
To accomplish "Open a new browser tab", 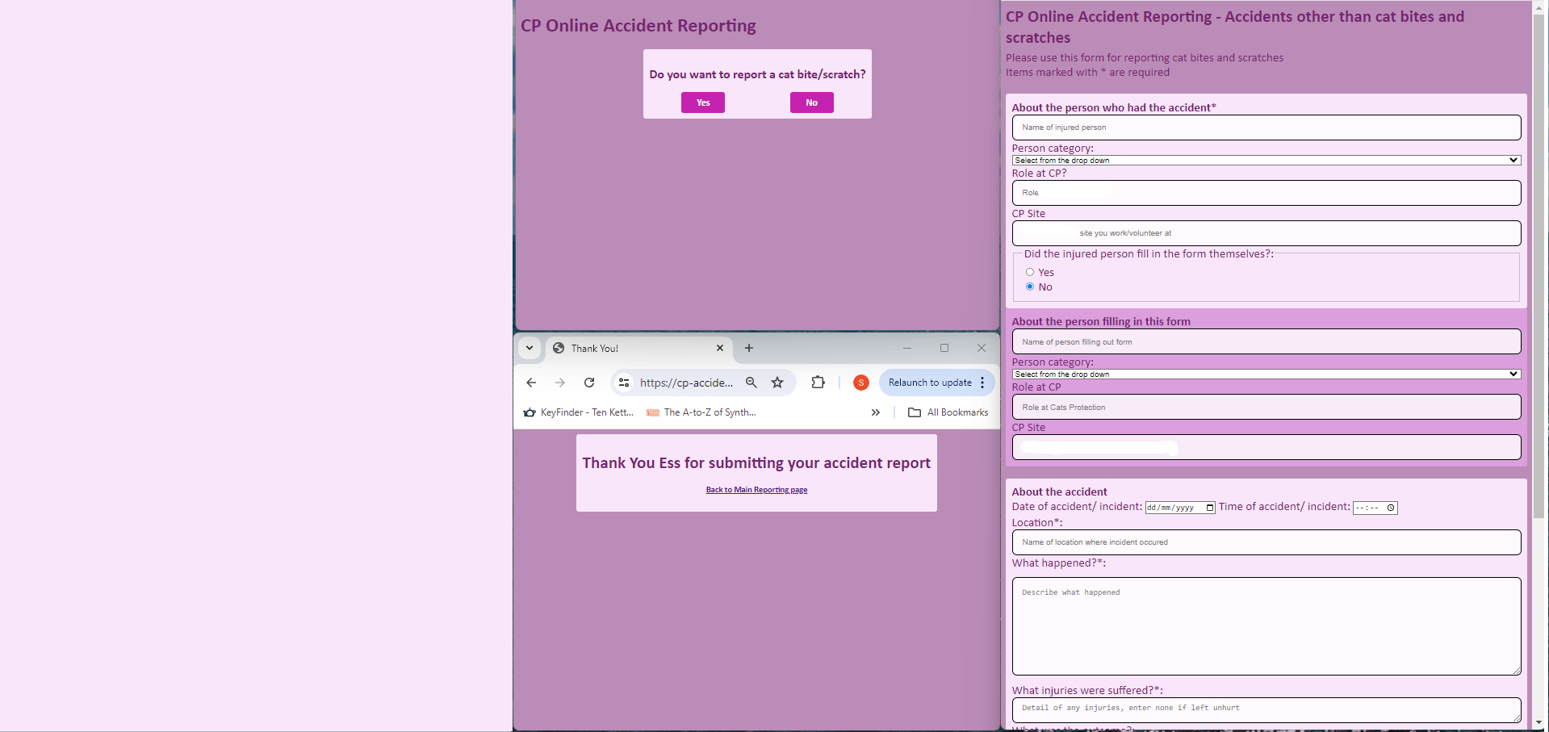I will 749,348.
